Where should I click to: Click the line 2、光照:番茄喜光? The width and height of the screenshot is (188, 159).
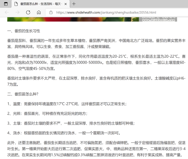tap(47, 113)
